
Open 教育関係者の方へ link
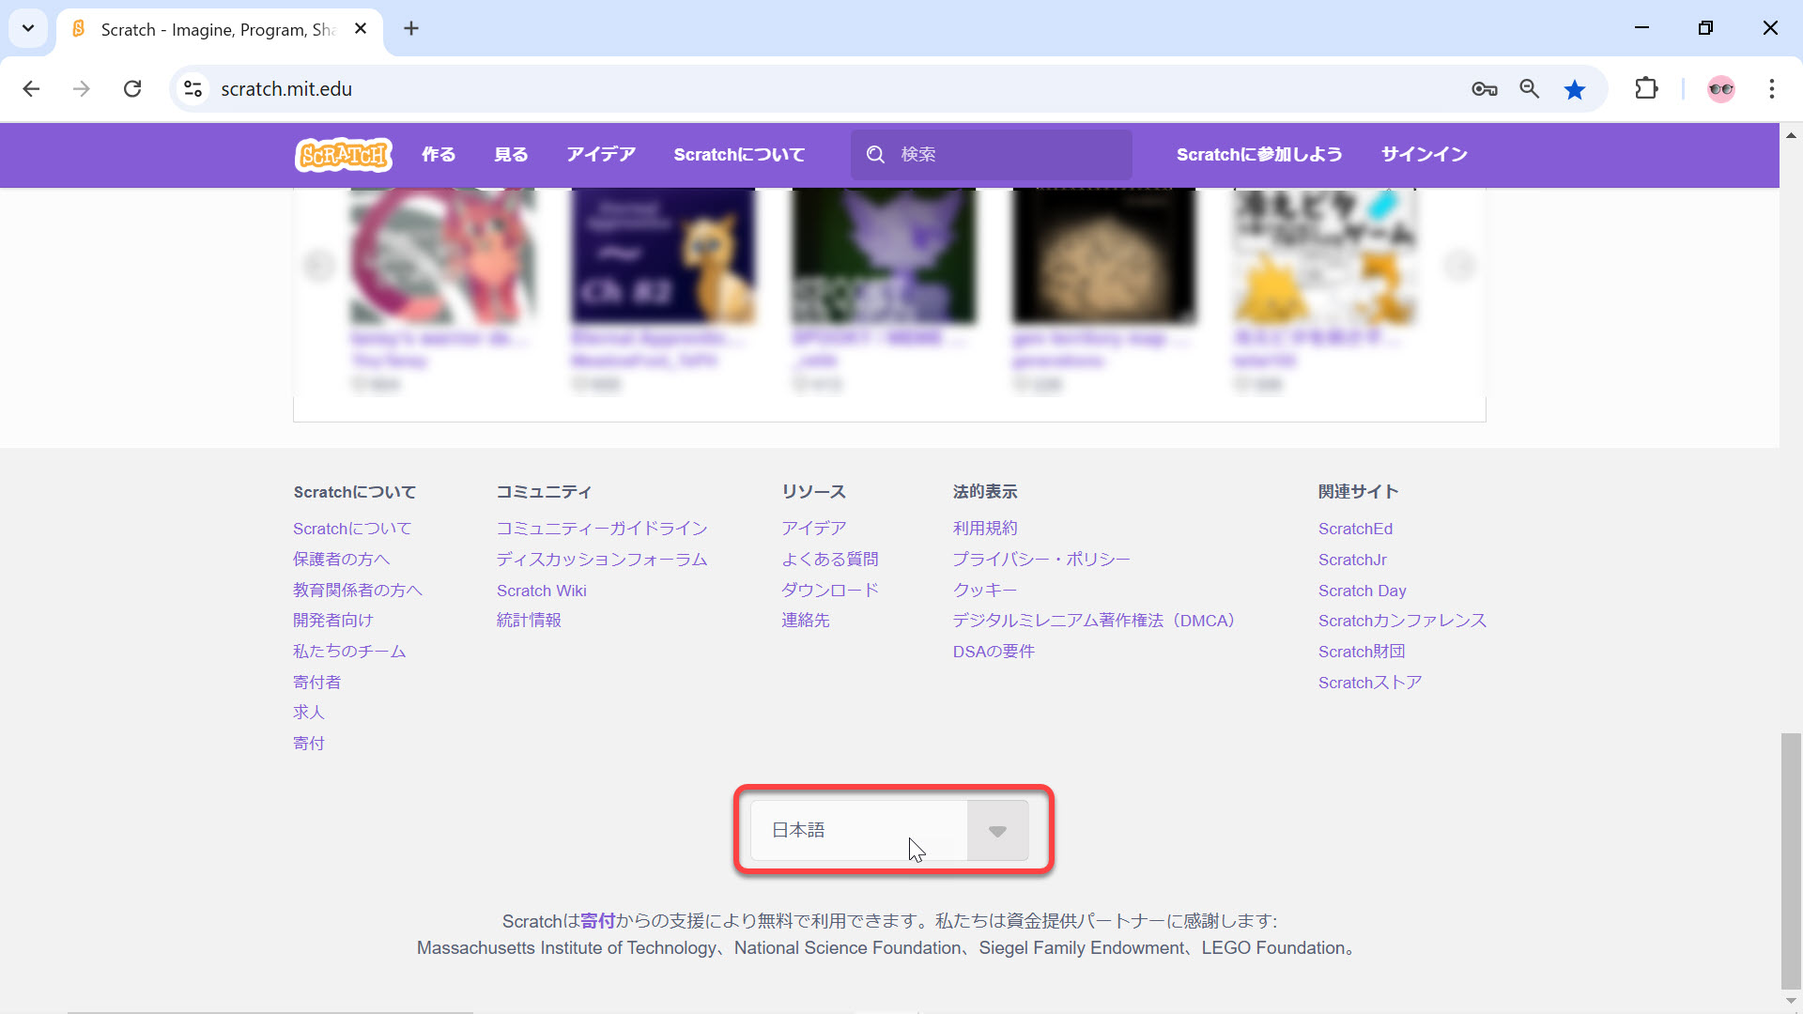pos(358,591)
